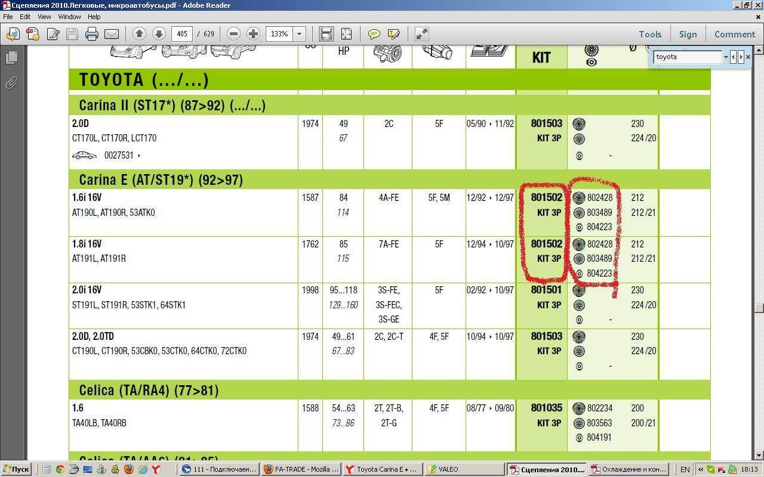Image resolution: width=764 pixels, height=477 pixels.
Task: Go to next page with down arrow
Action: click(158, 34)
